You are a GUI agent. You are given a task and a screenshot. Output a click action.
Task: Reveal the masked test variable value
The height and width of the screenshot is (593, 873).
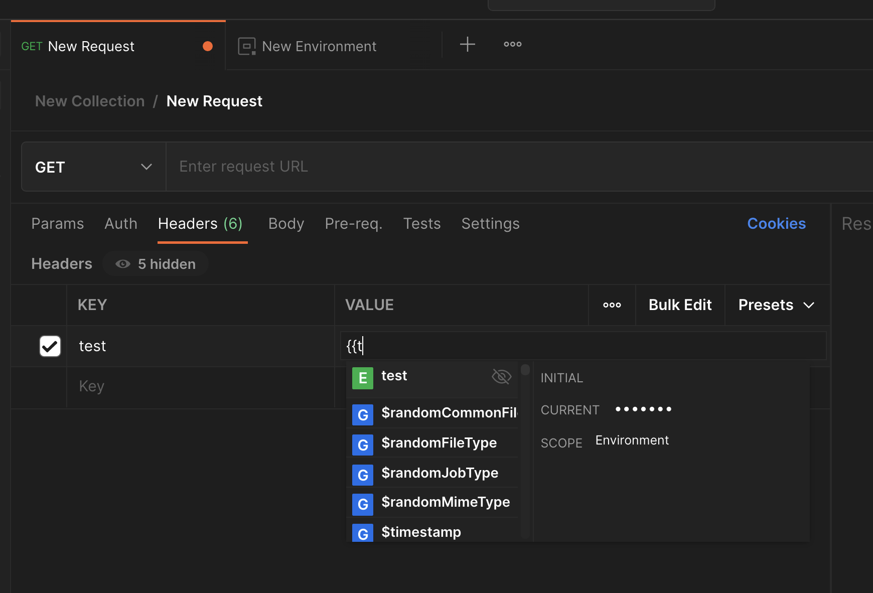[501, 376]
